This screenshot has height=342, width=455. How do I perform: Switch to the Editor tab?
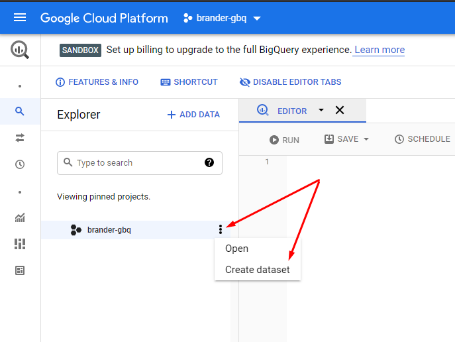(x=282, y=111)
